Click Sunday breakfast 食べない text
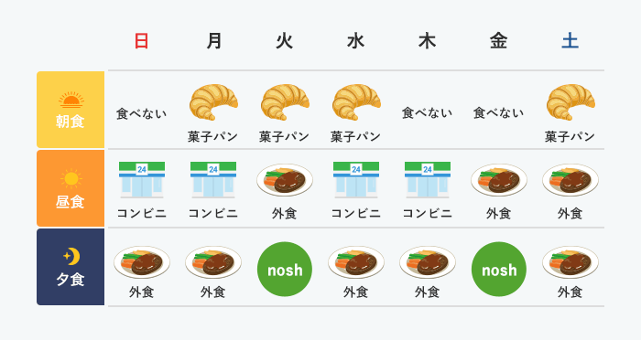Viewport: 641px width, 340px height. point(141,113)
